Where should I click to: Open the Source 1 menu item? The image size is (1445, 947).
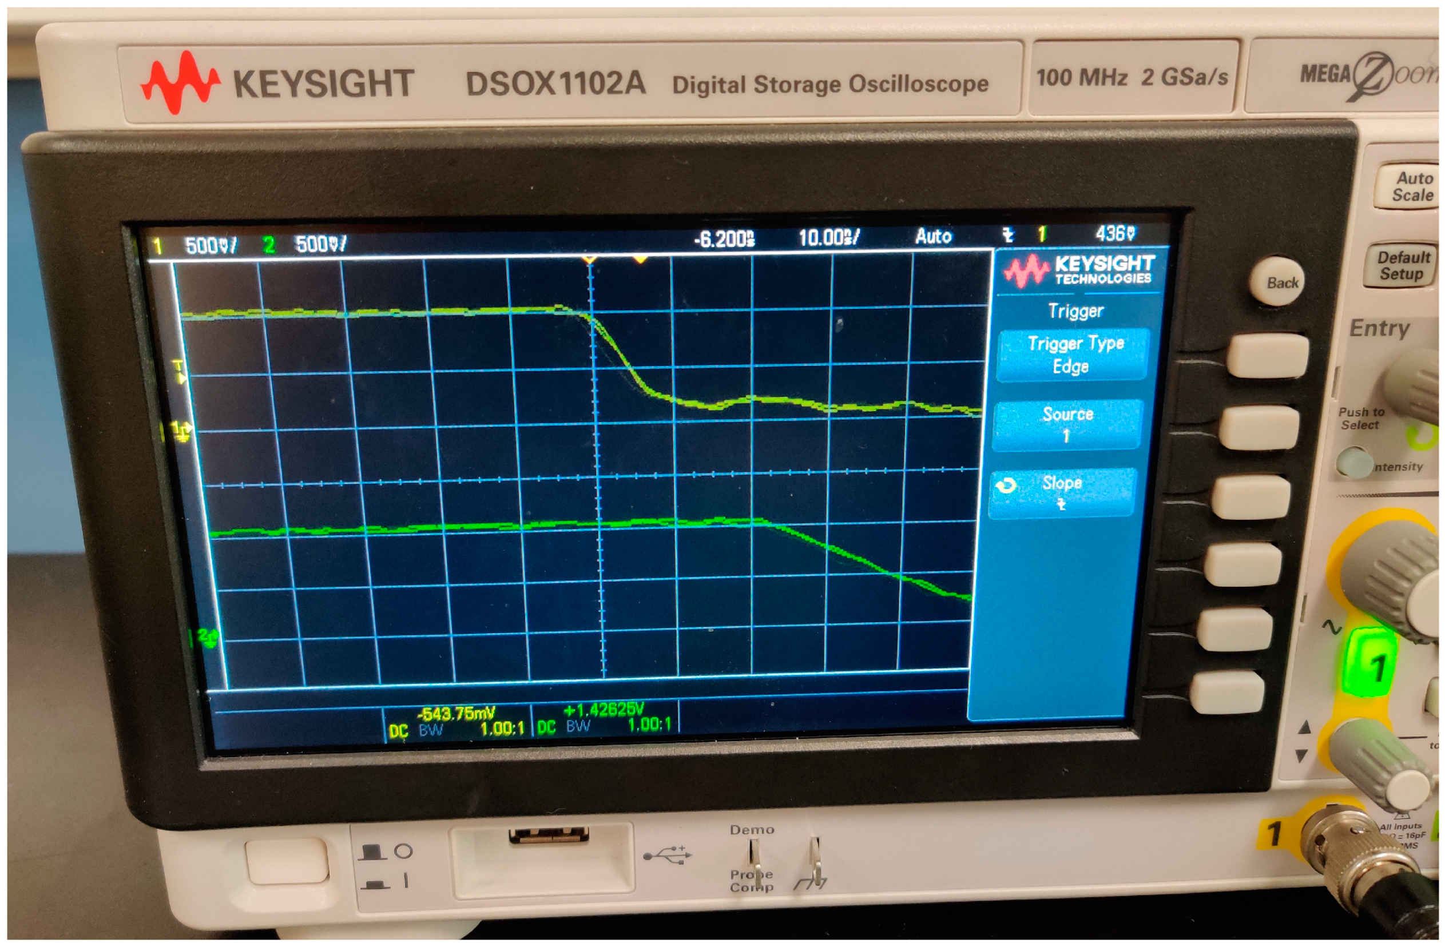[x=1067, y=425]
